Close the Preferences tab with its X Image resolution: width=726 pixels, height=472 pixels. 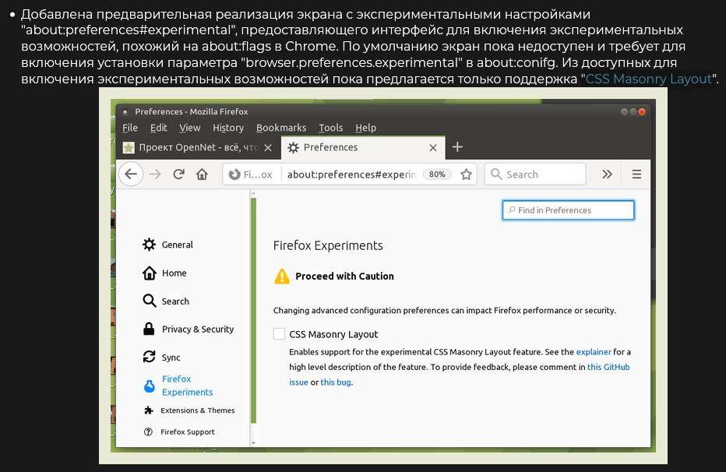coord(433,148)
